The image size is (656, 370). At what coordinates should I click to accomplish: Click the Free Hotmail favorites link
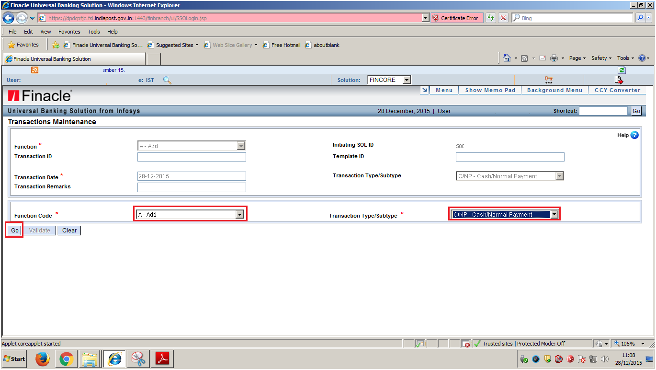pyautogui.click(x=282, y=45)
